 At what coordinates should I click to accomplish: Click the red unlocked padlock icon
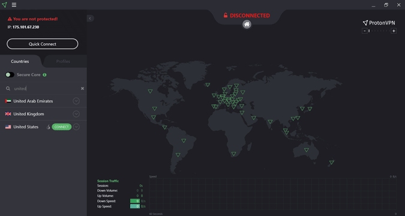226,16
